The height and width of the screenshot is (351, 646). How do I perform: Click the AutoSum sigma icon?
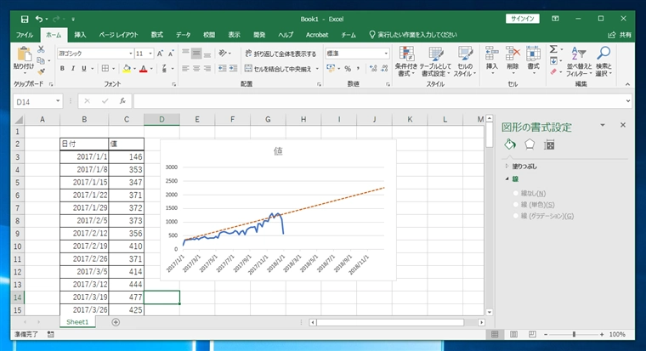(553, 50)
